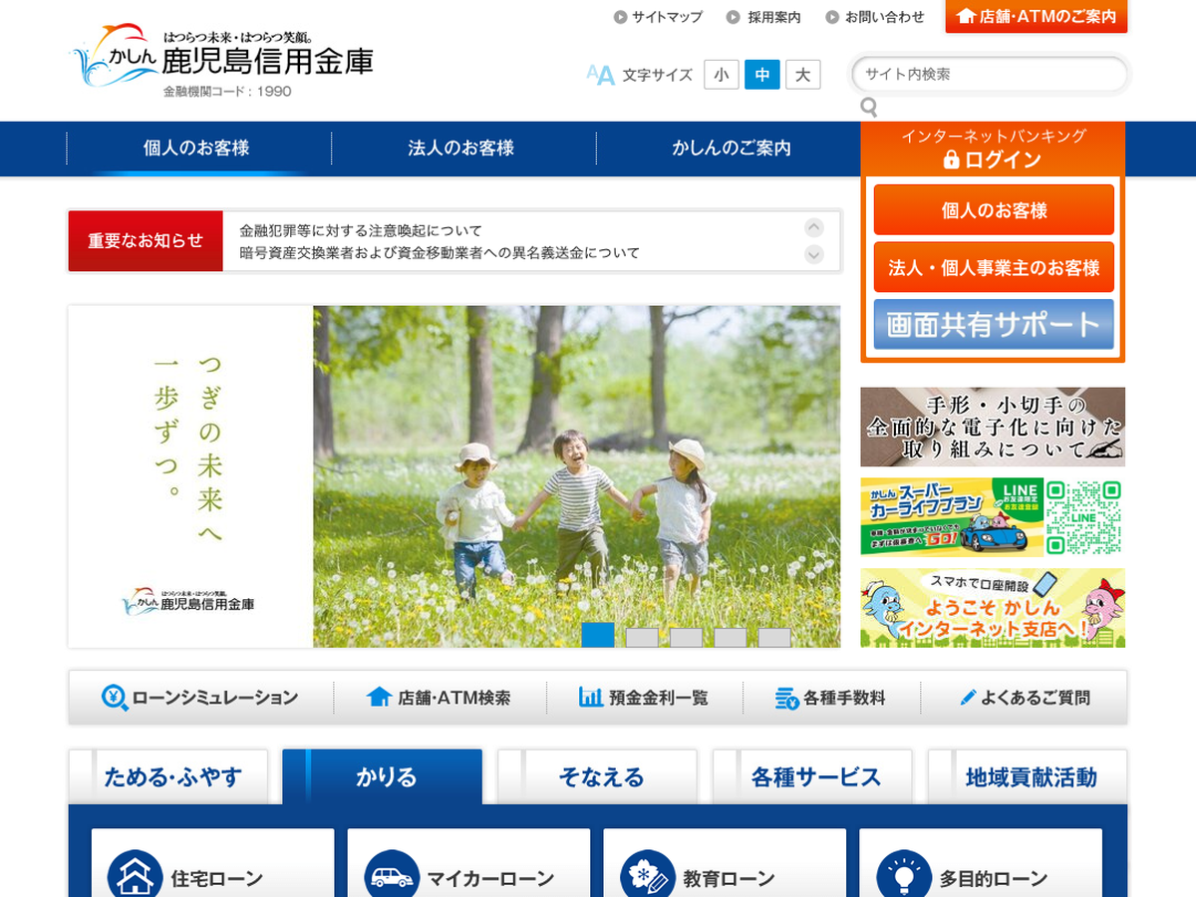1196x897 pixels.
Task: Switch to the ためる·ふやす tab
Action: [x=172, y=777]
